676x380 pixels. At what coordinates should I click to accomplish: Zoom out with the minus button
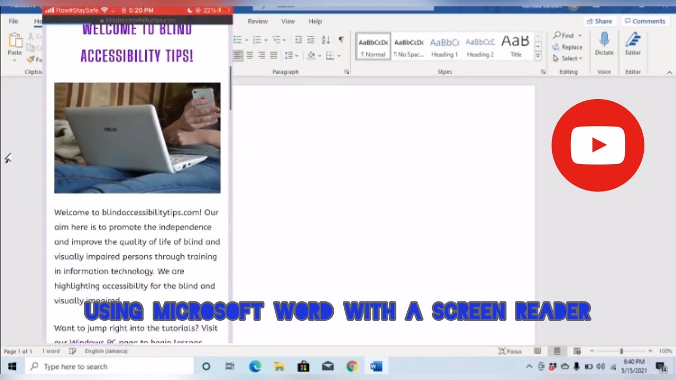(x=592, y=351)
